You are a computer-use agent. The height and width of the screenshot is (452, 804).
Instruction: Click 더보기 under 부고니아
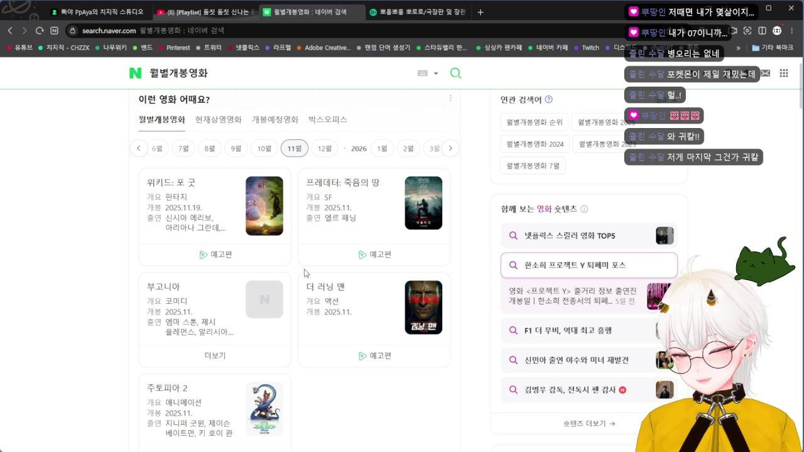[x=215, y=355]
